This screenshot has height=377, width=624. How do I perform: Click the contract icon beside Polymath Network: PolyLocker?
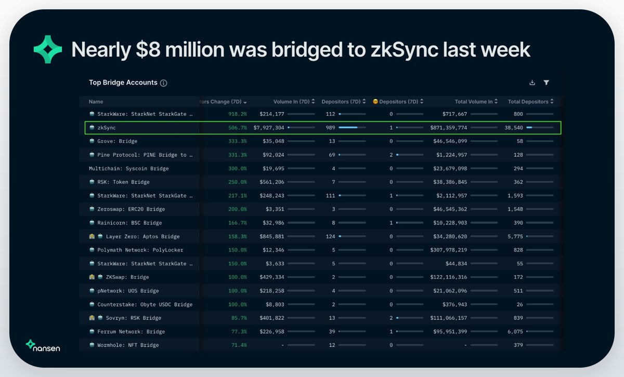click(x=92, y=250)
